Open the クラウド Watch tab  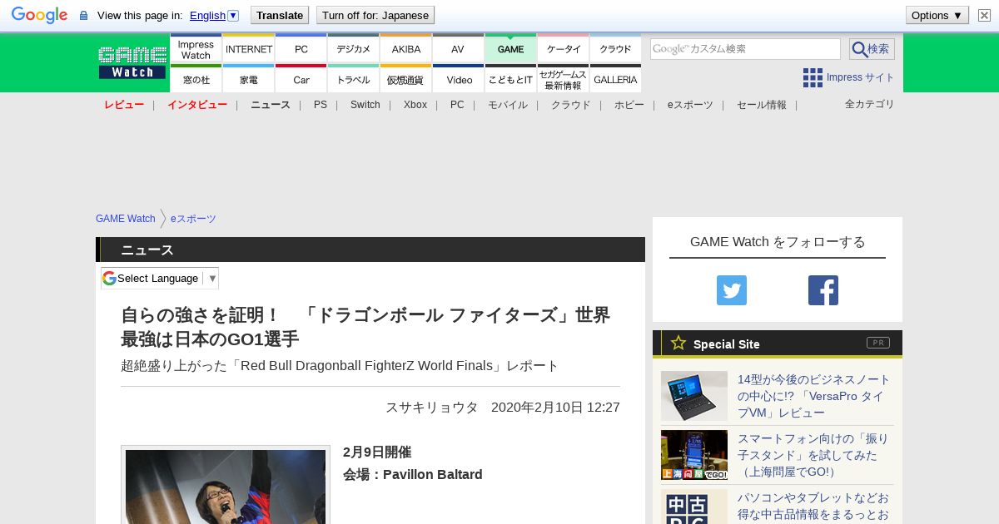click(x=616, y=49)
